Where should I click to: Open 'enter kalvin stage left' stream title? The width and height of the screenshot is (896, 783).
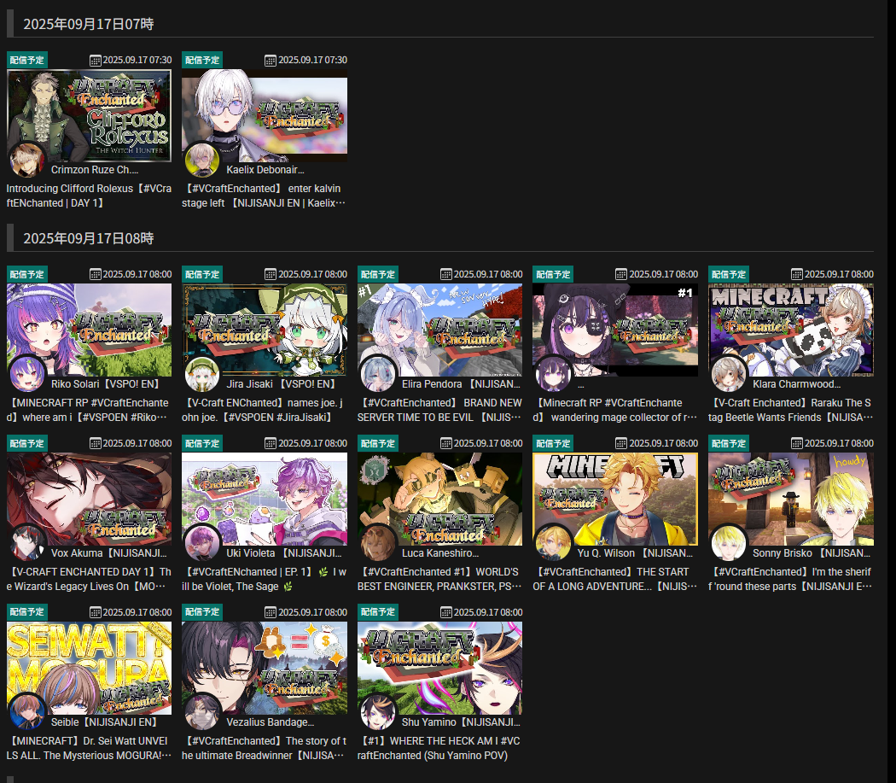(x=264, y=196)
